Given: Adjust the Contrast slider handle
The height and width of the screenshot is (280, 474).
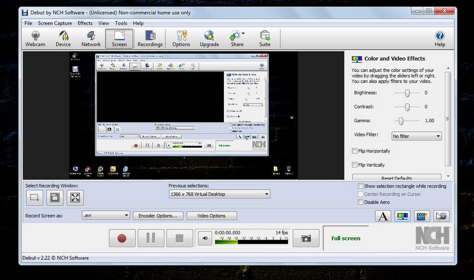Looking at the screenshot, I should pyautogui.click(x=407, y=107).
